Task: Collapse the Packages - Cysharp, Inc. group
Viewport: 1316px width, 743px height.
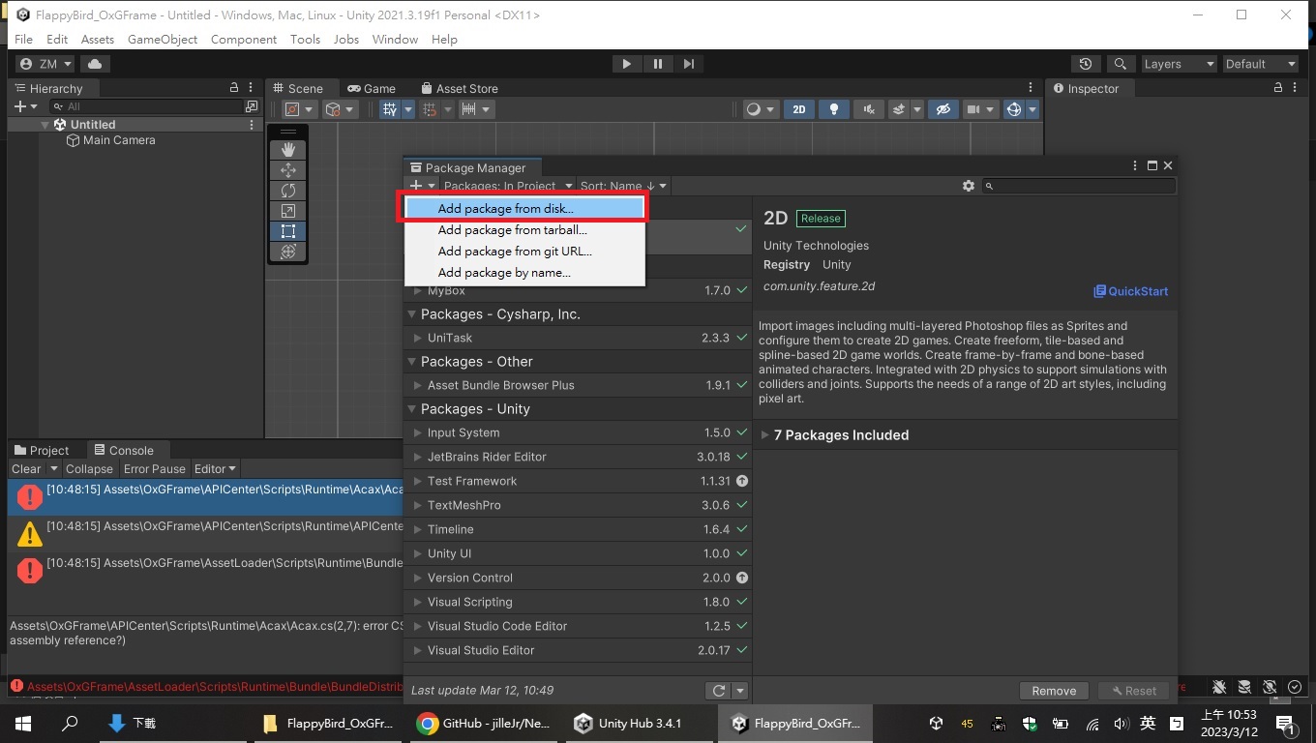Action: (x=412, y=314)
